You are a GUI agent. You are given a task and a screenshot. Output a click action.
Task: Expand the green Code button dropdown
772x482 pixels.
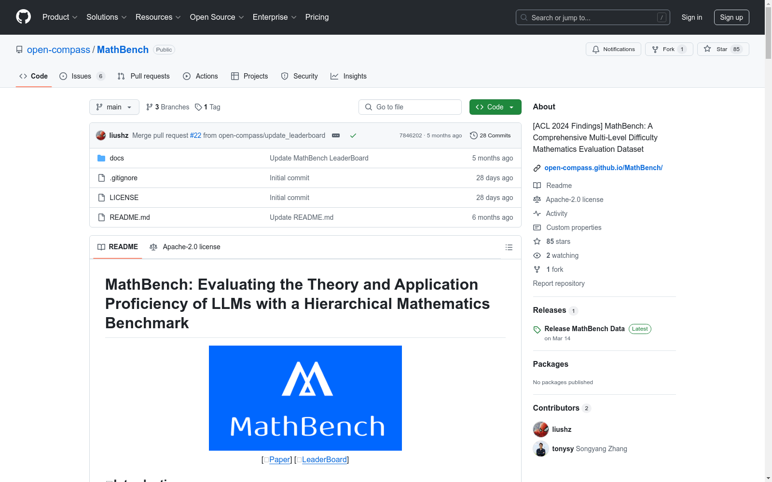tap(511, 107)
